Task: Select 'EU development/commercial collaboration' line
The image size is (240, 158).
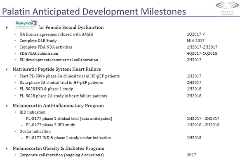Action: [59, 60]
